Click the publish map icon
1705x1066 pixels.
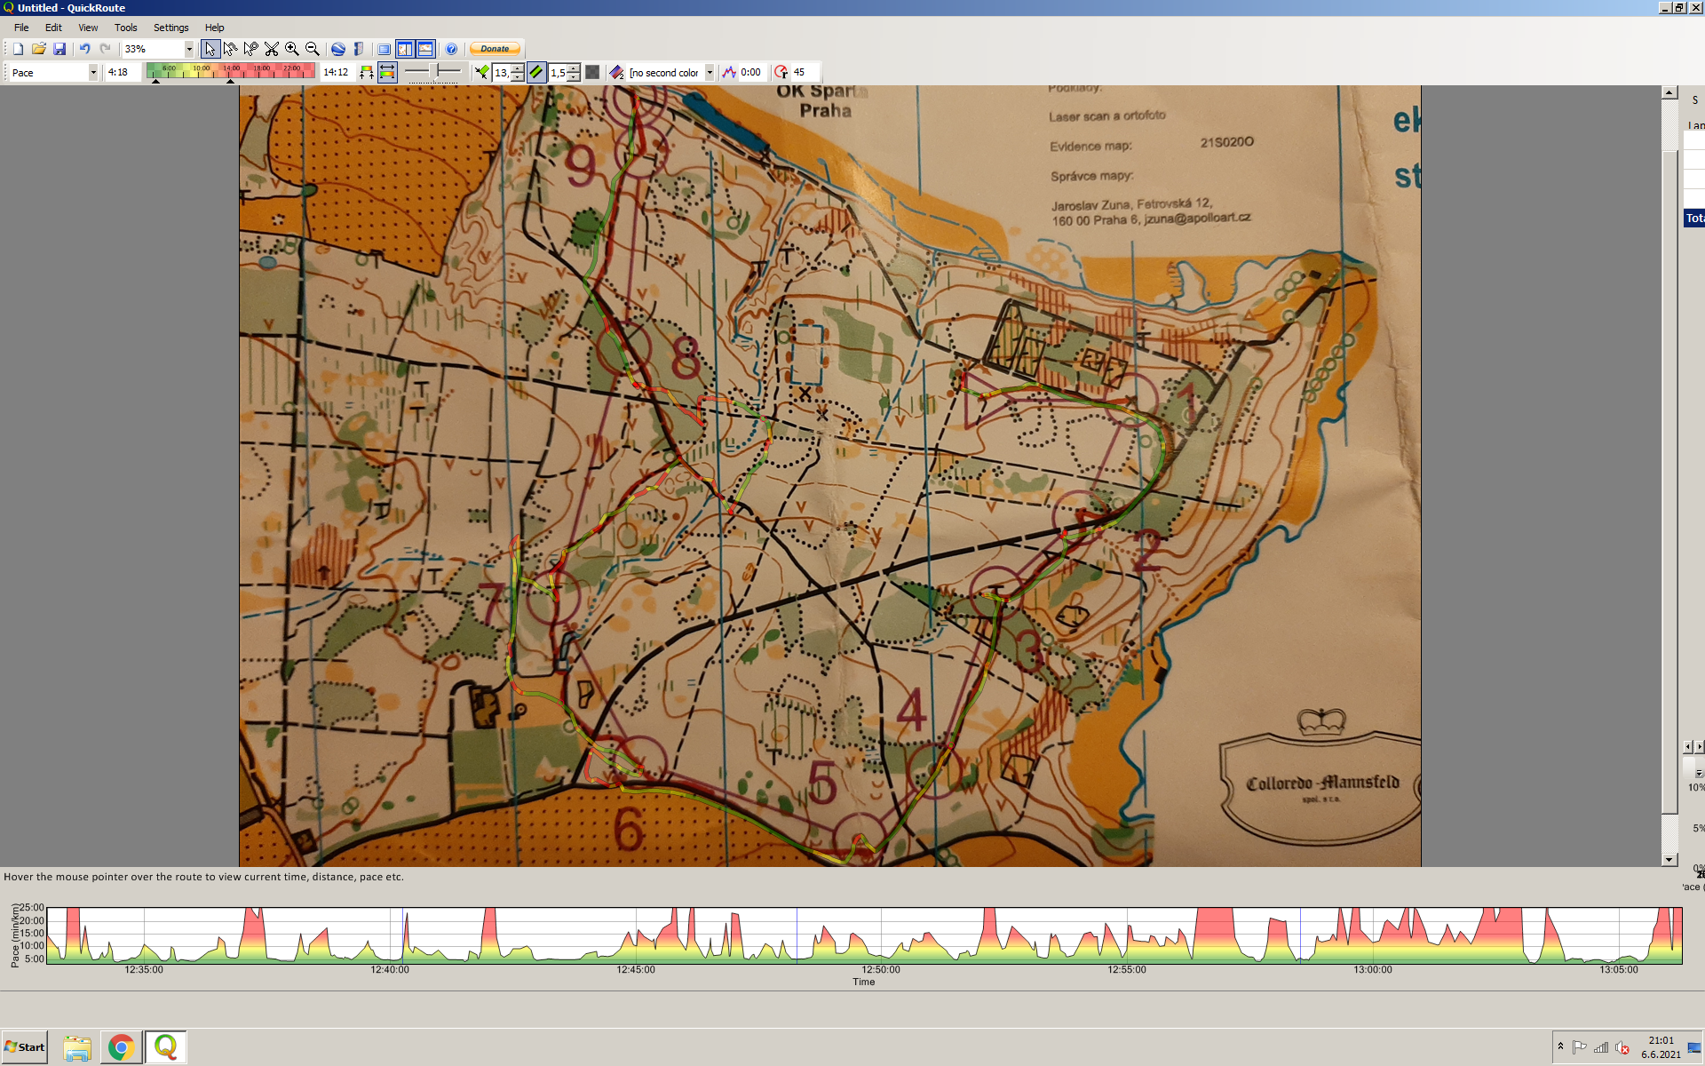coord(358,49)
